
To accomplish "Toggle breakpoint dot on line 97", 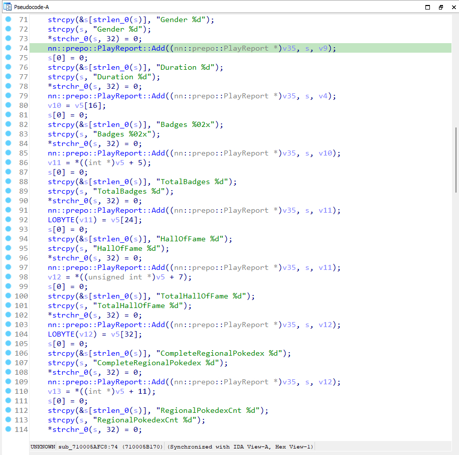I will coord(8,267).
